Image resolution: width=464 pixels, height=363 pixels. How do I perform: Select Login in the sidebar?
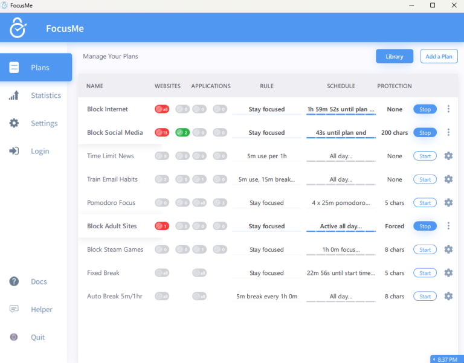(x=40, y=151)
